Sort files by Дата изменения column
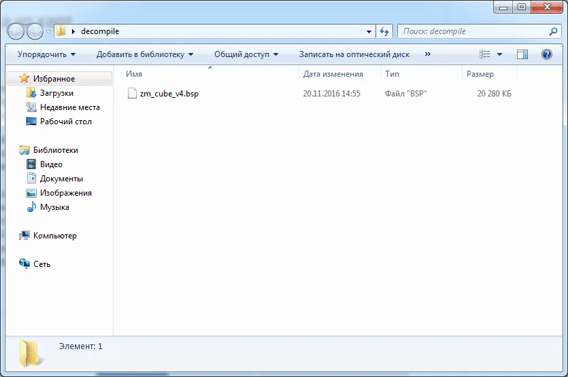The image size is (568, 377). click(x=333, y=74)
